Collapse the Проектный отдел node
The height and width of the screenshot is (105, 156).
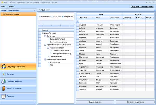[x=48, y=48]
